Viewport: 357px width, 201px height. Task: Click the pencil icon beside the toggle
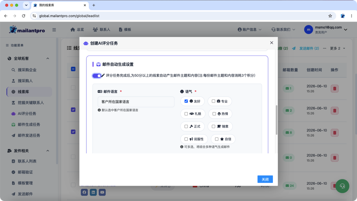coord(103,75)
